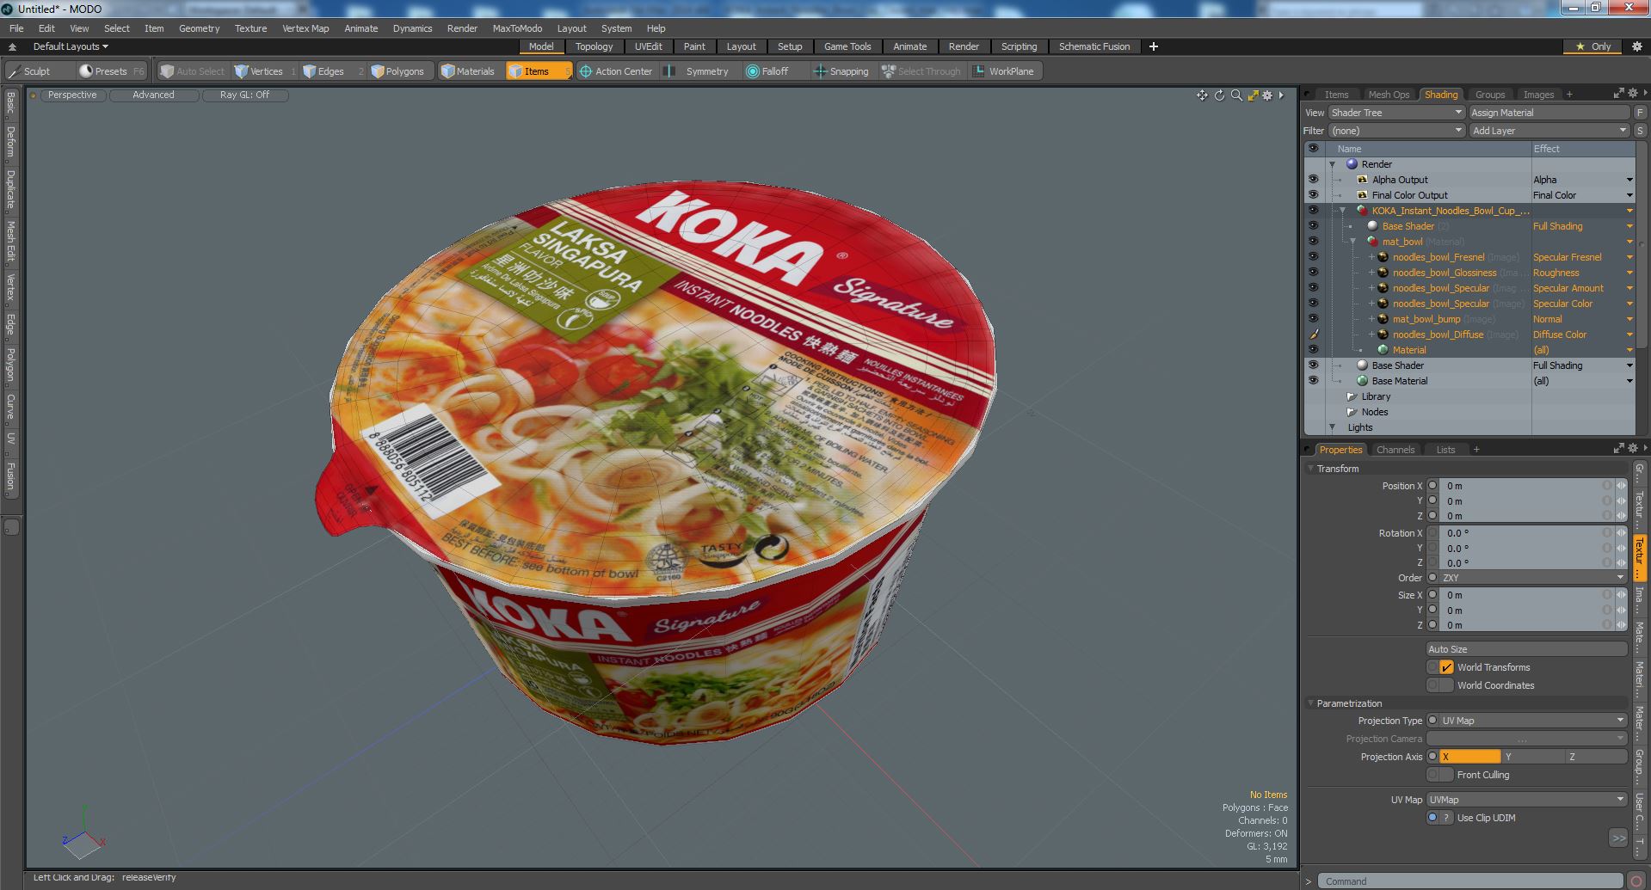
Task: Hide the noodles_bowl_Fresnel image layer
Action: point(1313,257)
